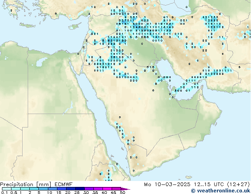Click the "1031111" data row on map
This screenshot has width=251, height=194.
222,70
